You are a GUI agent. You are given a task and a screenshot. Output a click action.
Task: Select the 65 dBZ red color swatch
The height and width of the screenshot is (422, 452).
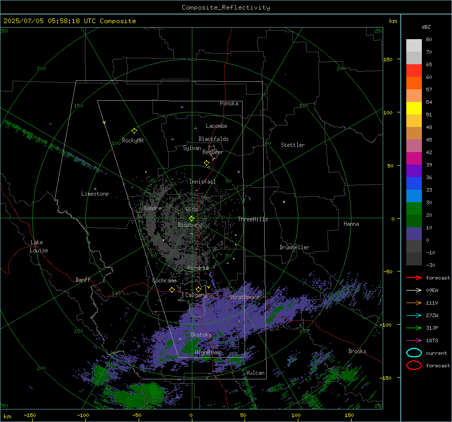tap(414, 70)
